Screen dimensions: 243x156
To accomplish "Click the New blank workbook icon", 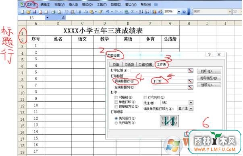I will [x=23, y=12].
